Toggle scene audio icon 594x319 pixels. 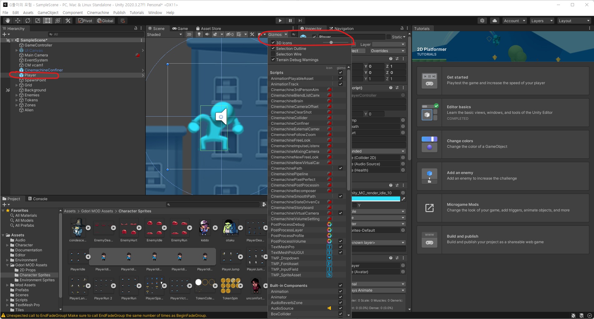(x=207, y=34)
